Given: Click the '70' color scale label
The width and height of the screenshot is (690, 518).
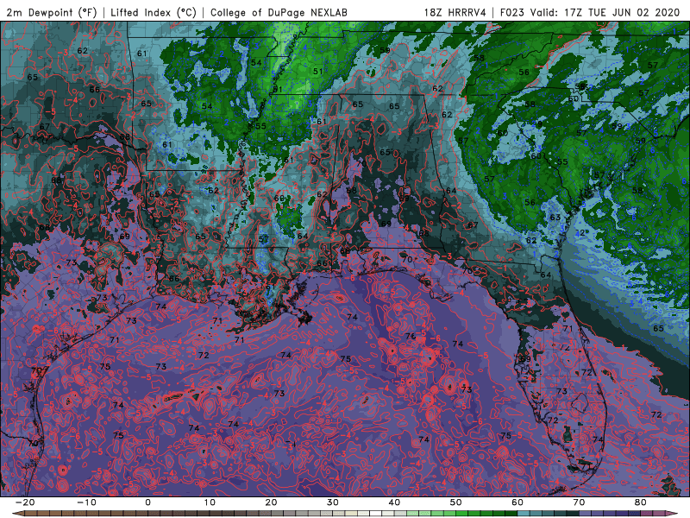Looking at the screenshot, I should coord(579,502).
